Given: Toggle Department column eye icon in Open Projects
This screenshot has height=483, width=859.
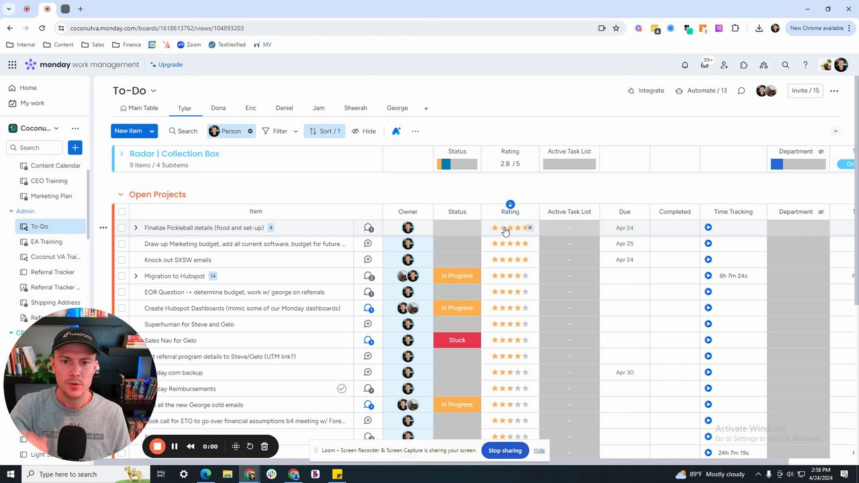Looking at the screenshot, I should (821, 211).
